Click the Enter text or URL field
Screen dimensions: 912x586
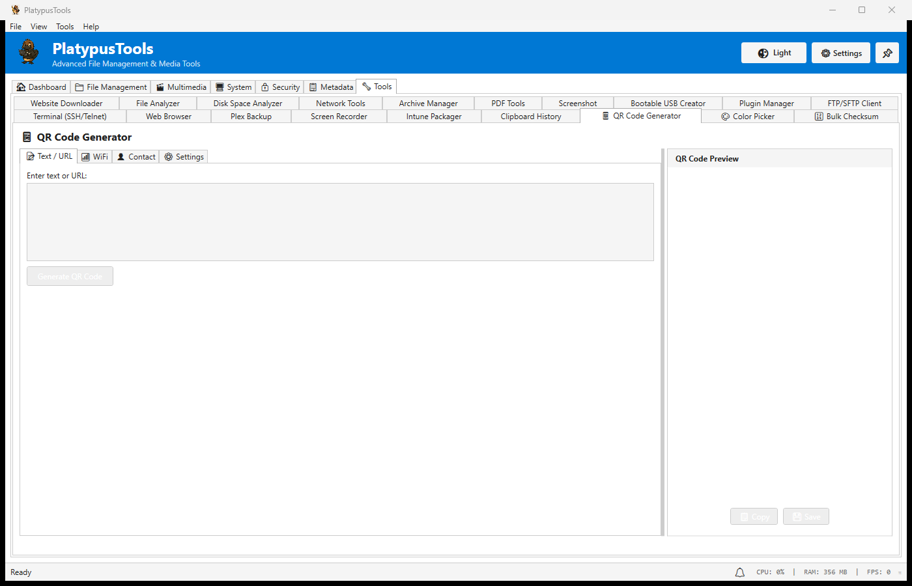point(339,222)
